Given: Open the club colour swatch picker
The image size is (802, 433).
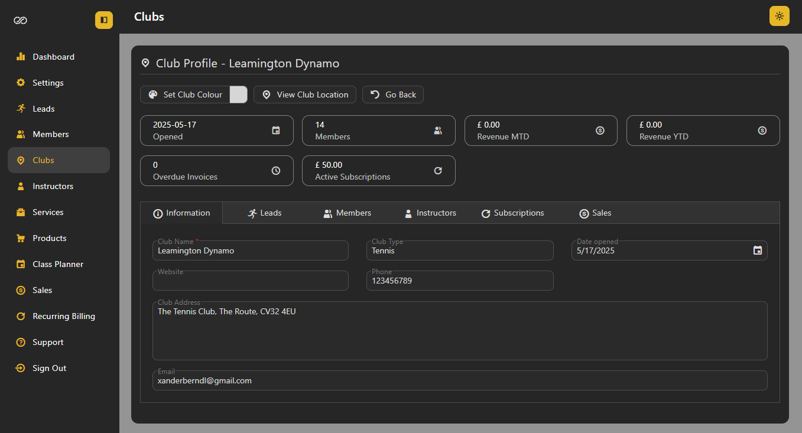Looking at the screenshot, I should (238, 95).
